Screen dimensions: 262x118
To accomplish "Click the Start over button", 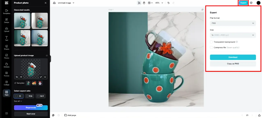I will (31, 114).
